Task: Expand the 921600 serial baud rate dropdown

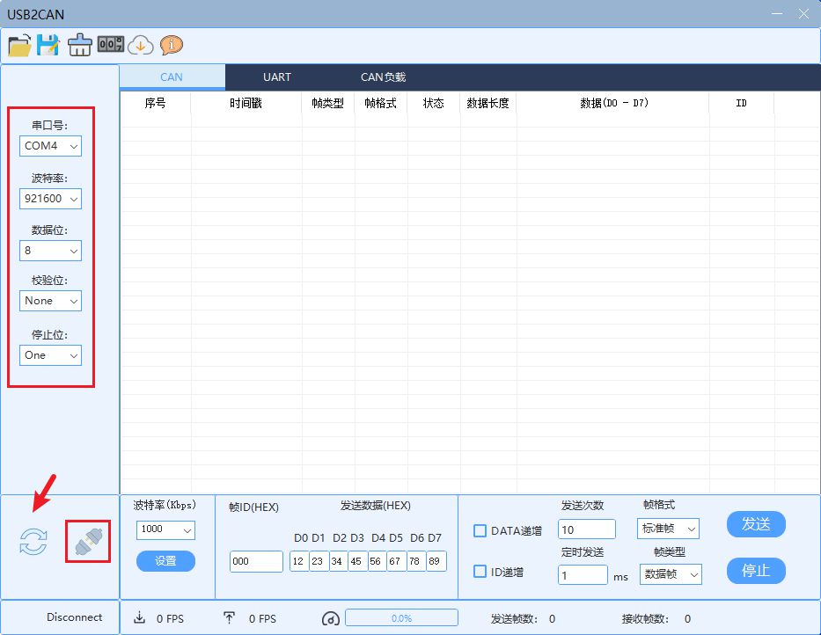Action: [x=51, y=199]
